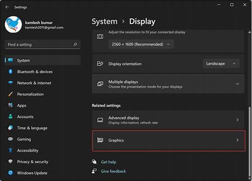The image size is (252, 181).
Task: Open the display resolution dropdown
Action: [x=141, y=44]
